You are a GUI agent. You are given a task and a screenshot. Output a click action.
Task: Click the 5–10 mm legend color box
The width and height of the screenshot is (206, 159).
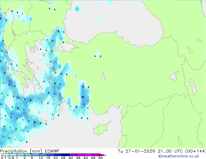[35, 155]
